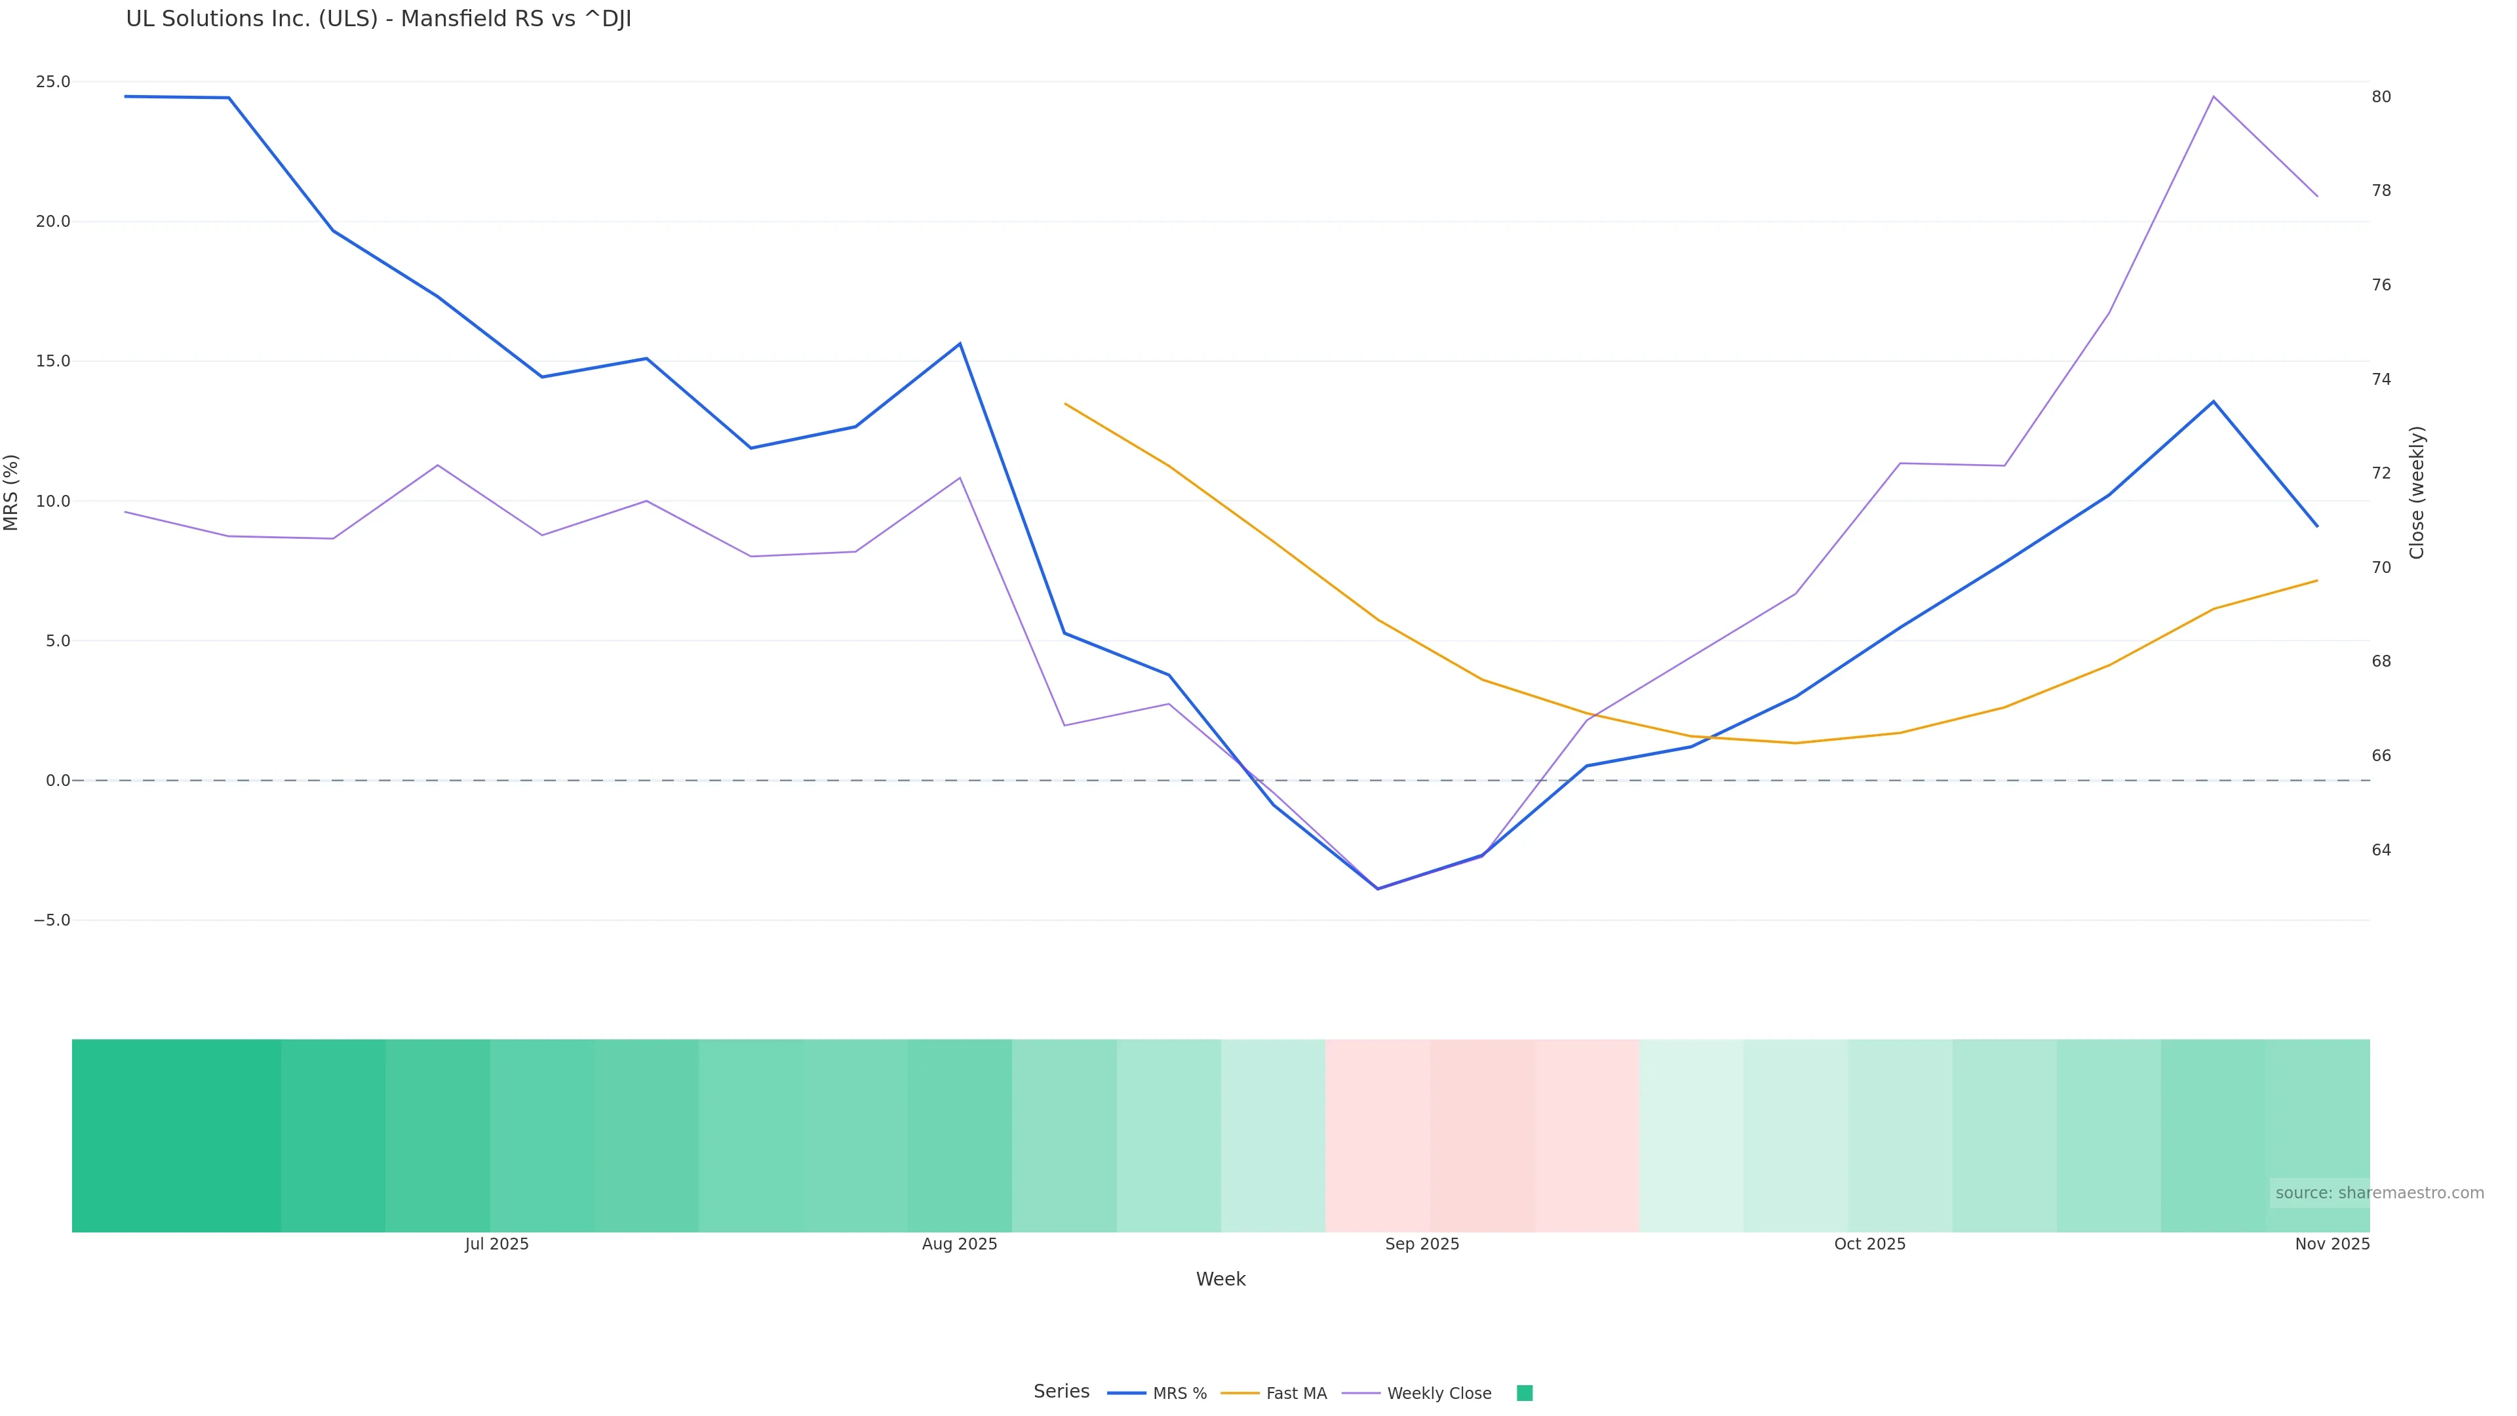Click the 'Week' x-axis title
Image resolution: width=2517 pixels, height=1416 pixels.
(1220, 1279)
